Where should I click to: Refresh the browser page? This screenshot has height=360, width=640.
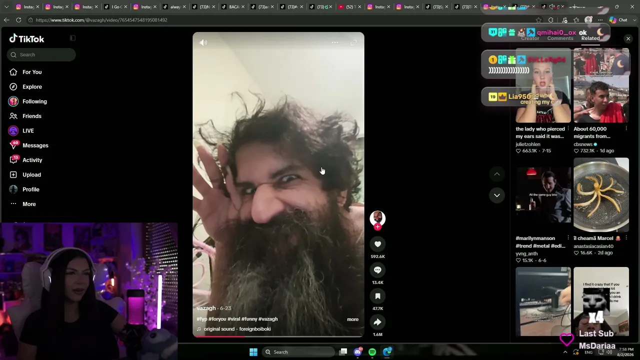(x=18, y=20)
